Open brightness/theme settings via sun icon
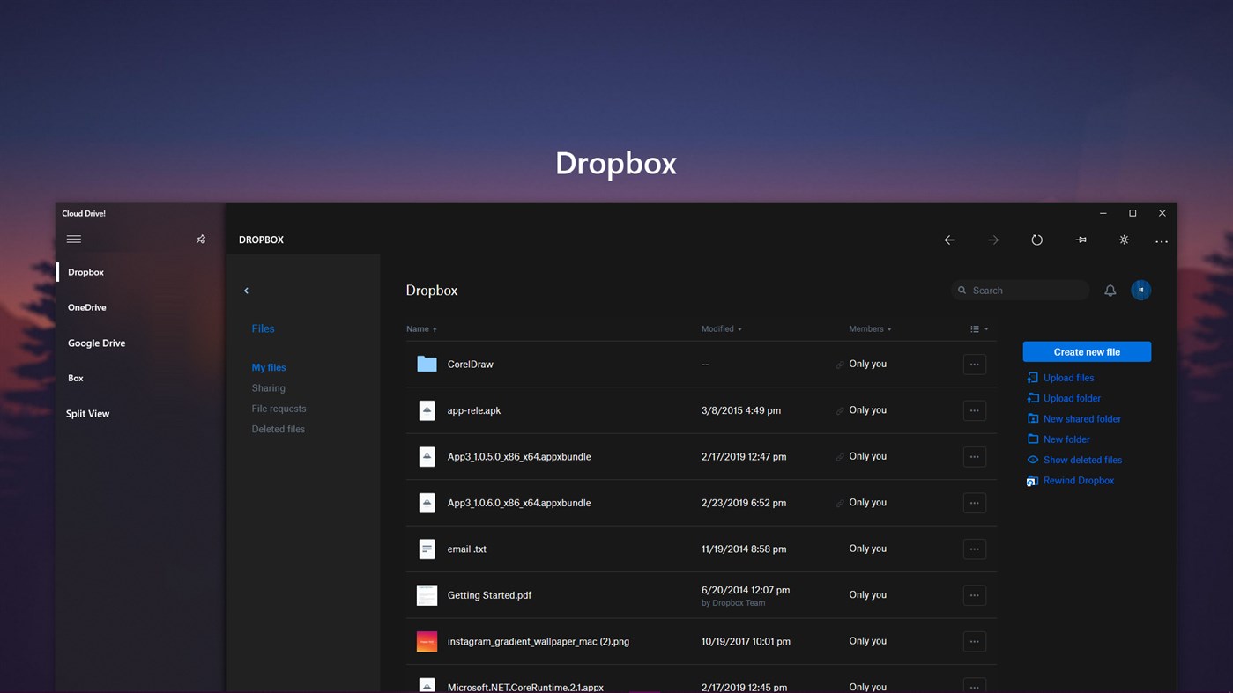This screenshot has width=1233, height=693. pos(1124,240)
